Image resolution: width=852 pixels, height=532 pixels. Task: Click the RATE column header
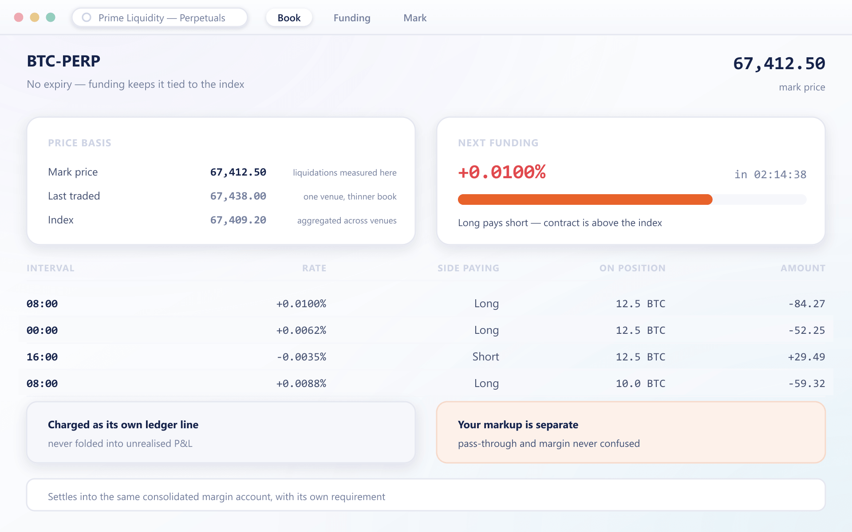314,268
